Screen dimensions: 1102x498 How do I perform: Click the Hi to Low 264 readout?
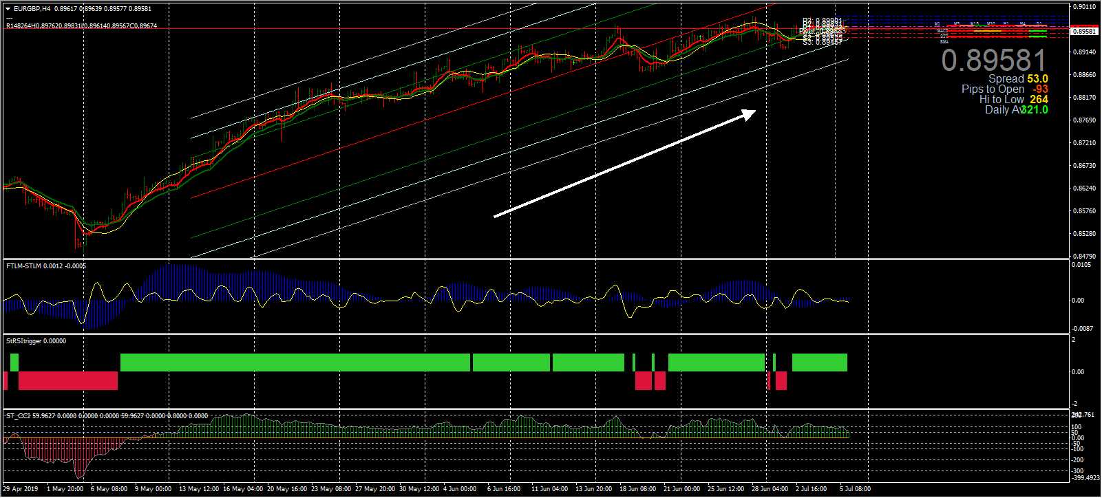(1014, 100)
